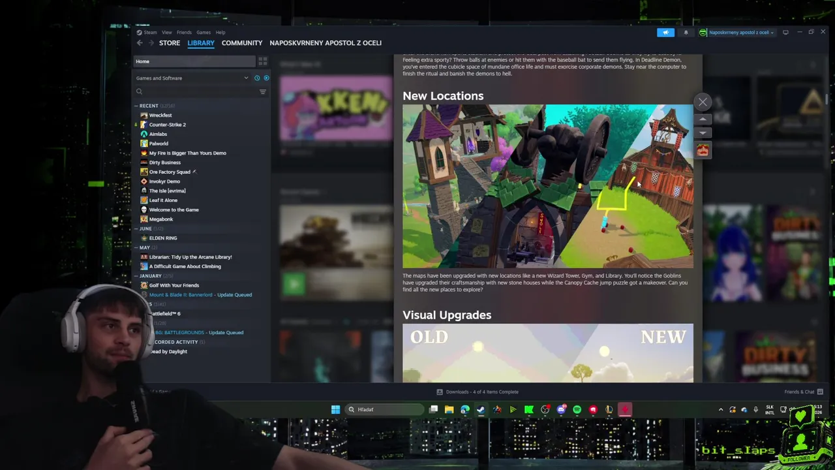835x470 pixels.
Task: Open the Downloads status icon
Action: (440, 392)
